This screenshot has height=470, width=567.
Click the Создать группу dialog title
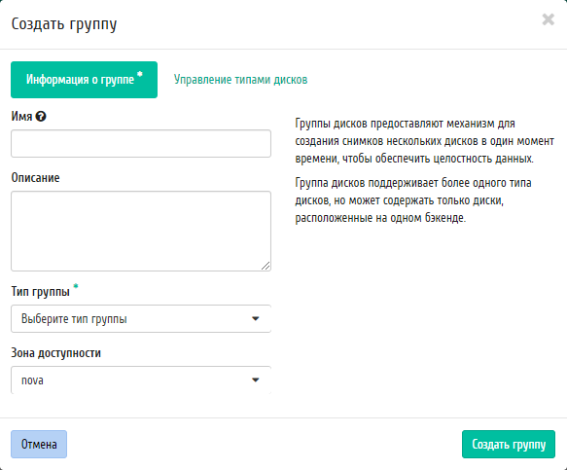click(64, 24)
